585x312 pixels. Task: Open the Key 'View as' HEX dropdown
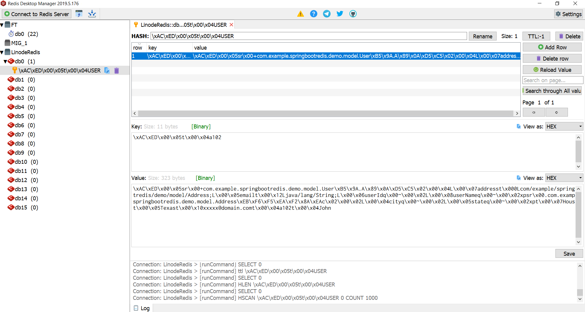[564, 126]
